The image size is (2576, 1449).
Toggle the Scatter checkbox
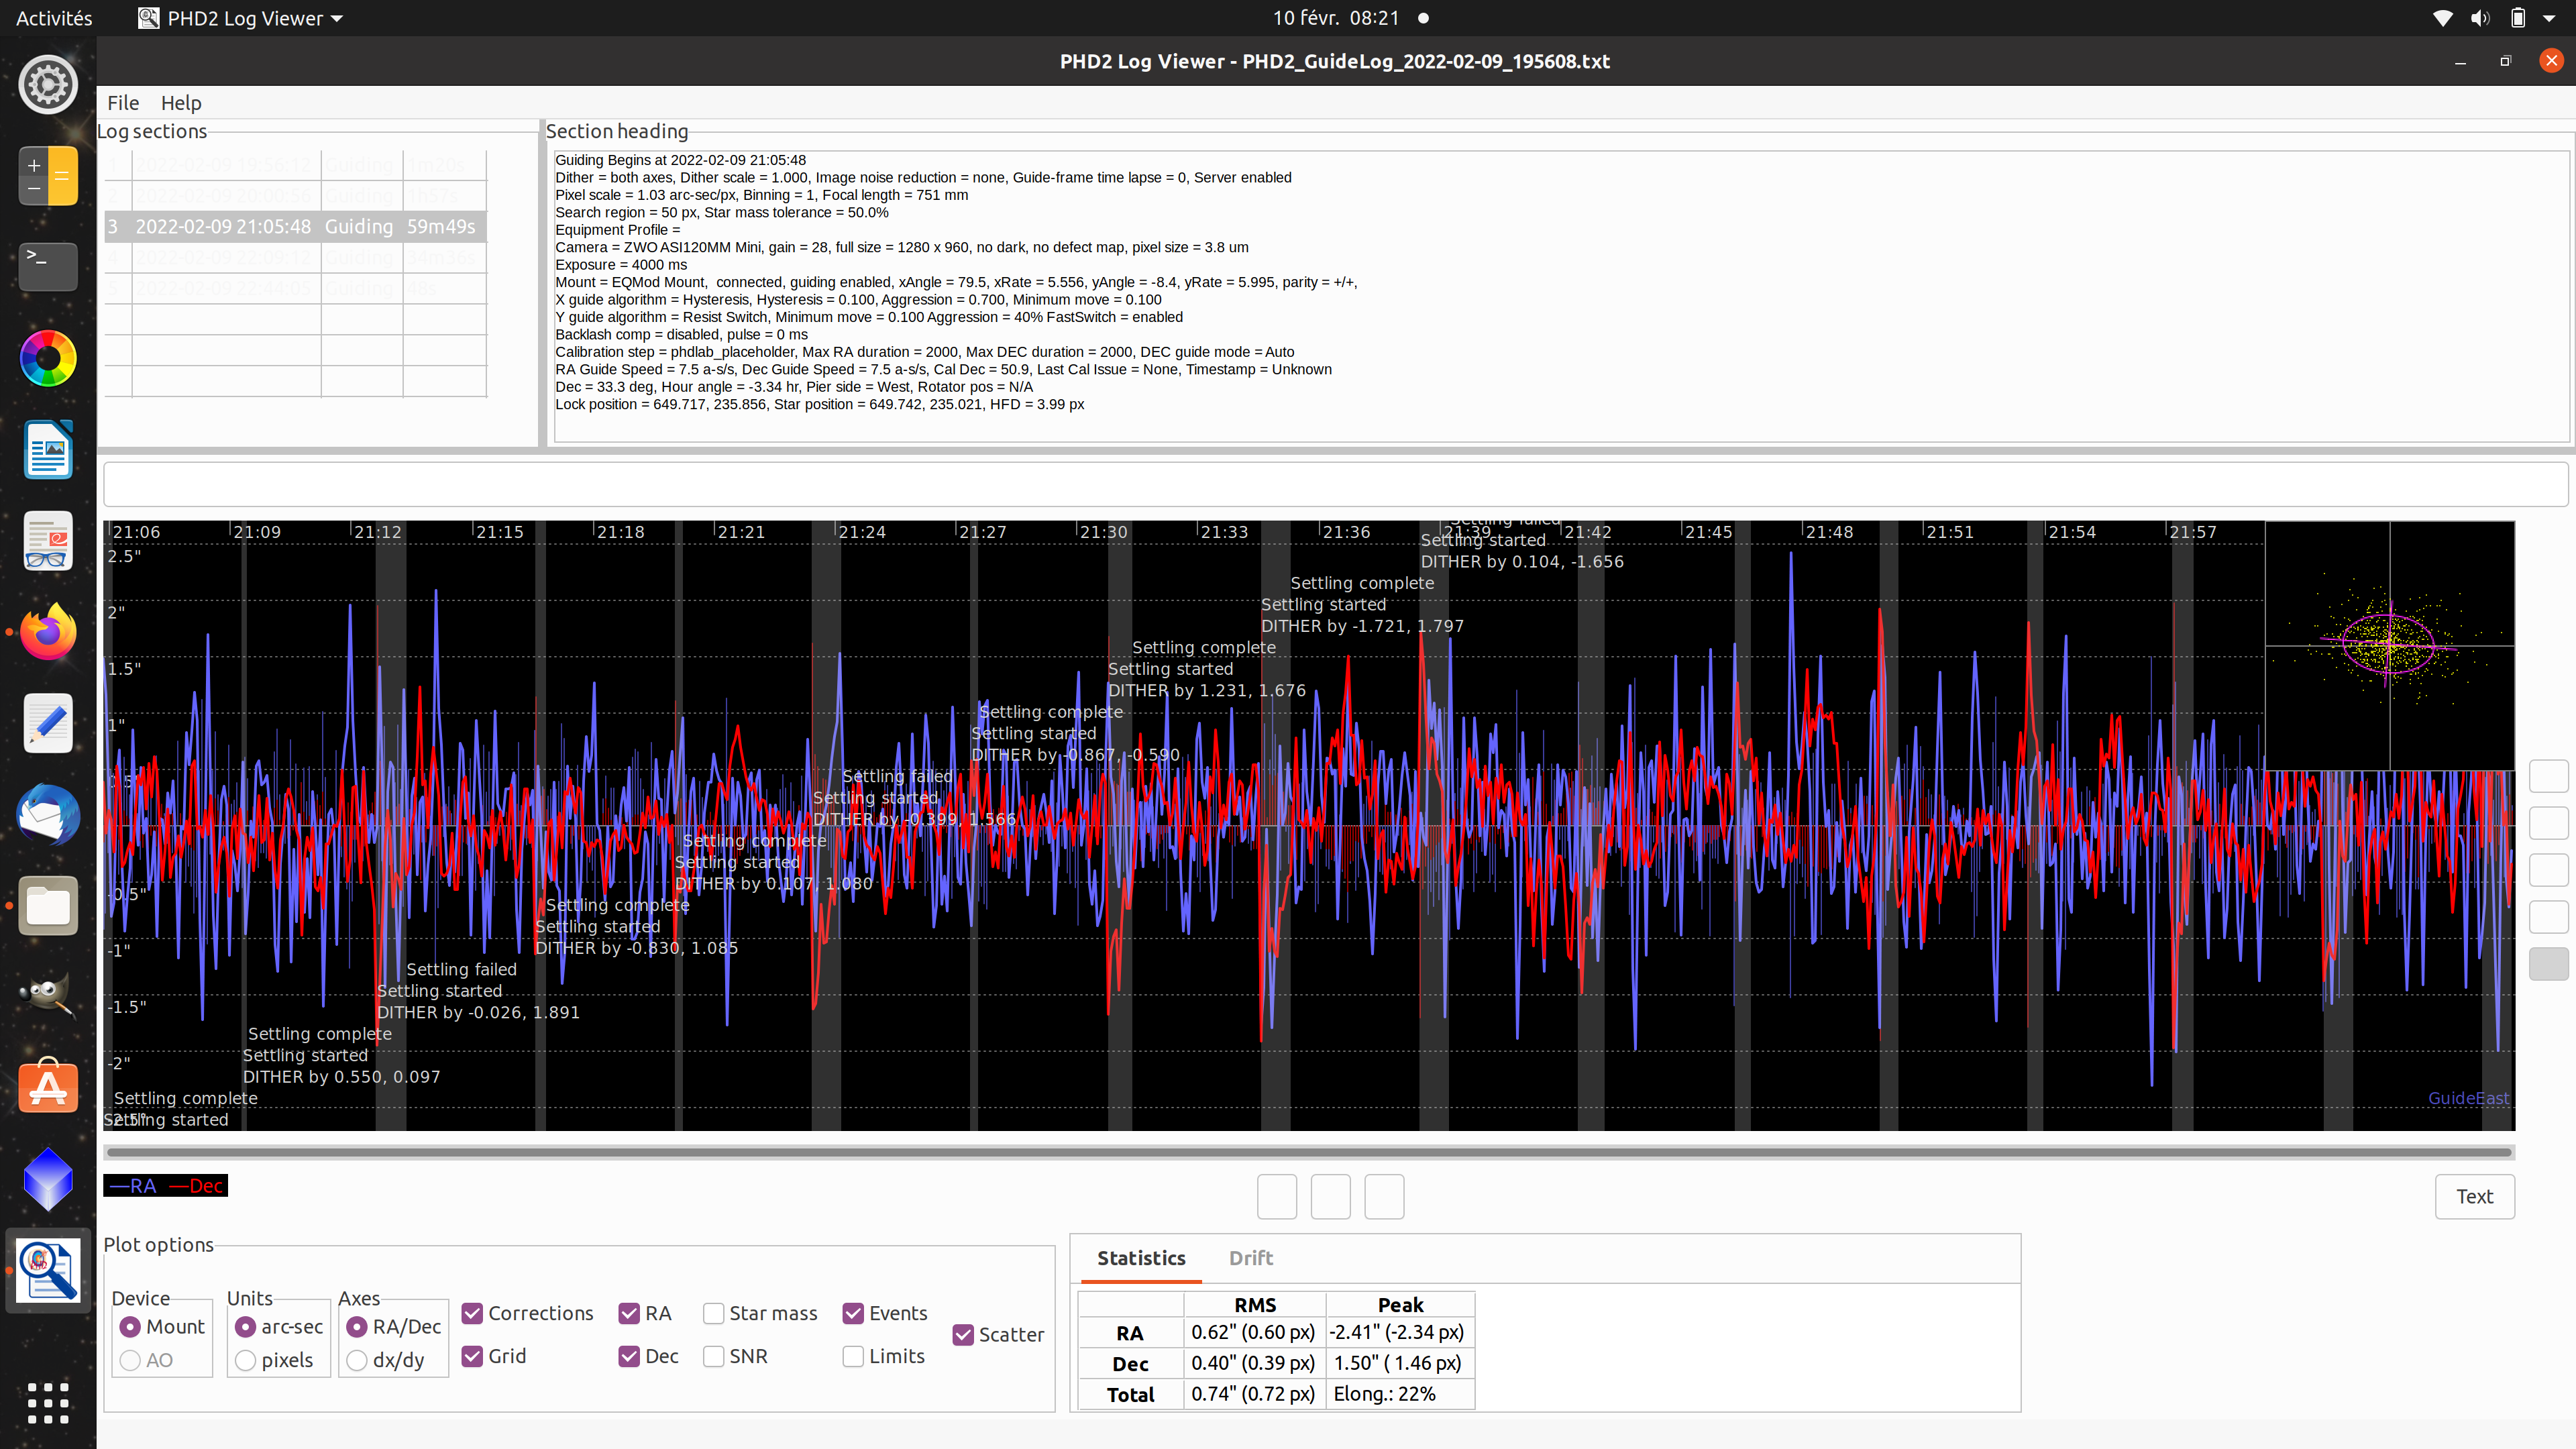coord(963,1334)
